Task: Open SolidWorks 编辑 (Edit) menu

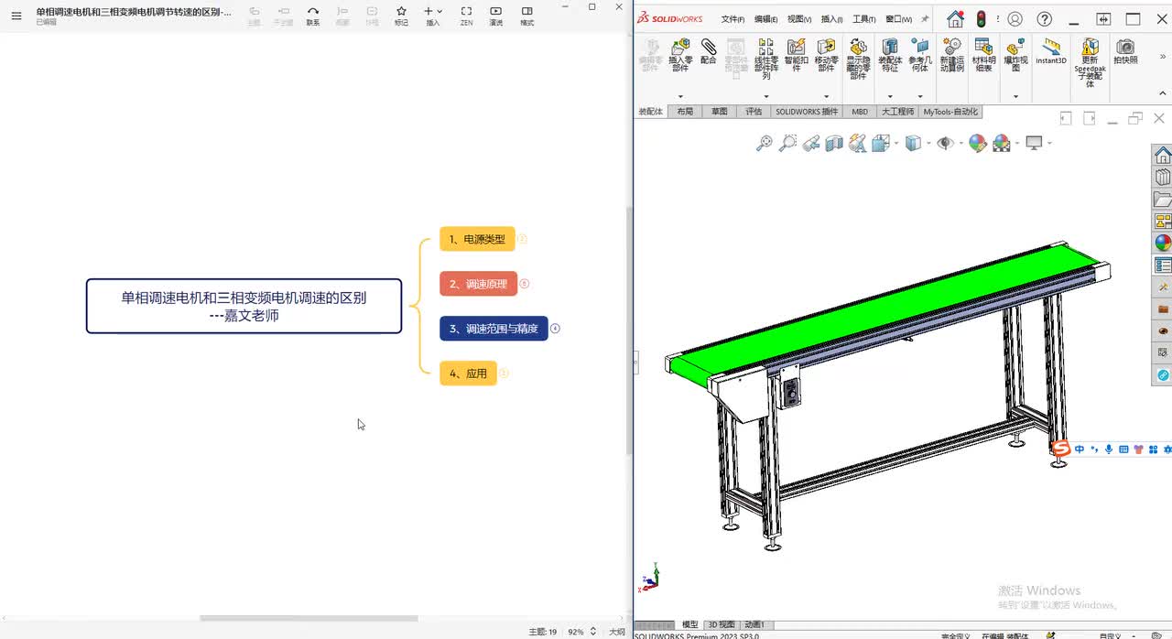Action: pos(766,19)
